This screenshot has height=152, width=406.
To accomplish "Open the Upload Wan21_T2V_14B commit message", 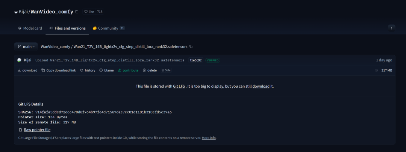I will [x=110, y=60].
